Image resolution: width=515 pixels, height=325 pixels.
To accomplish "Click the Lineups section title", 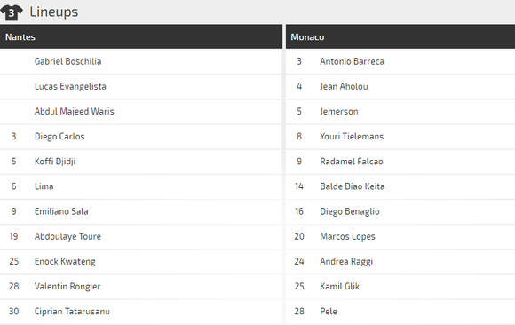I will pyautogui.click(x=54, y=12).
